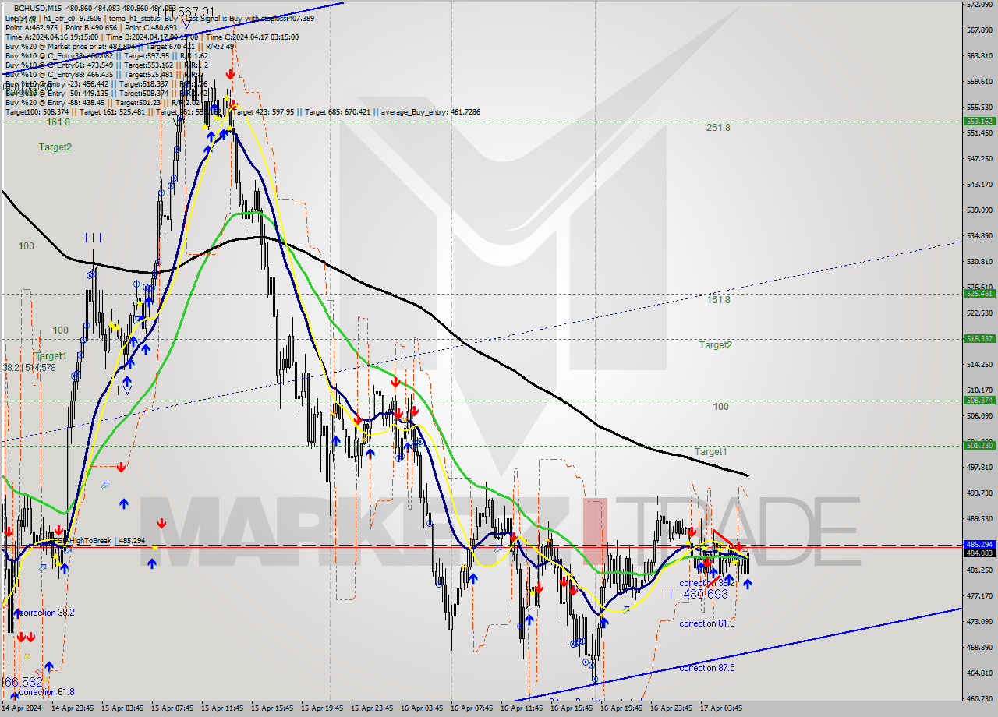
Task: Click the 481.250 price axis label
Action: coord(979,570)
